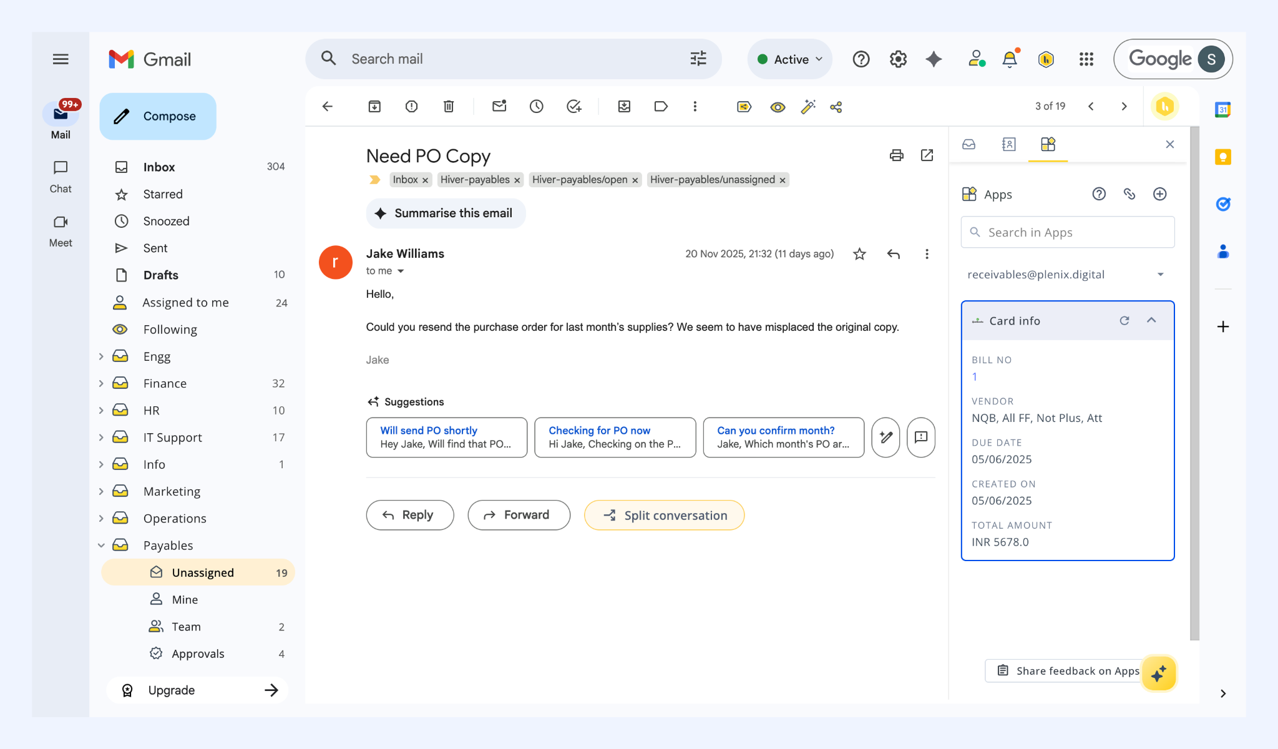Get add-ons with the plus icon
This screenshot has width=1278, height=749.
[x=1223, y=326]
